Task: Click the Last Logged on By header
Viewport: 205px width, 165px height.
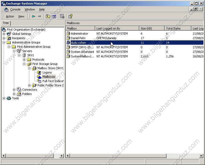Action: pyautogui.click(x=117, y=28)
